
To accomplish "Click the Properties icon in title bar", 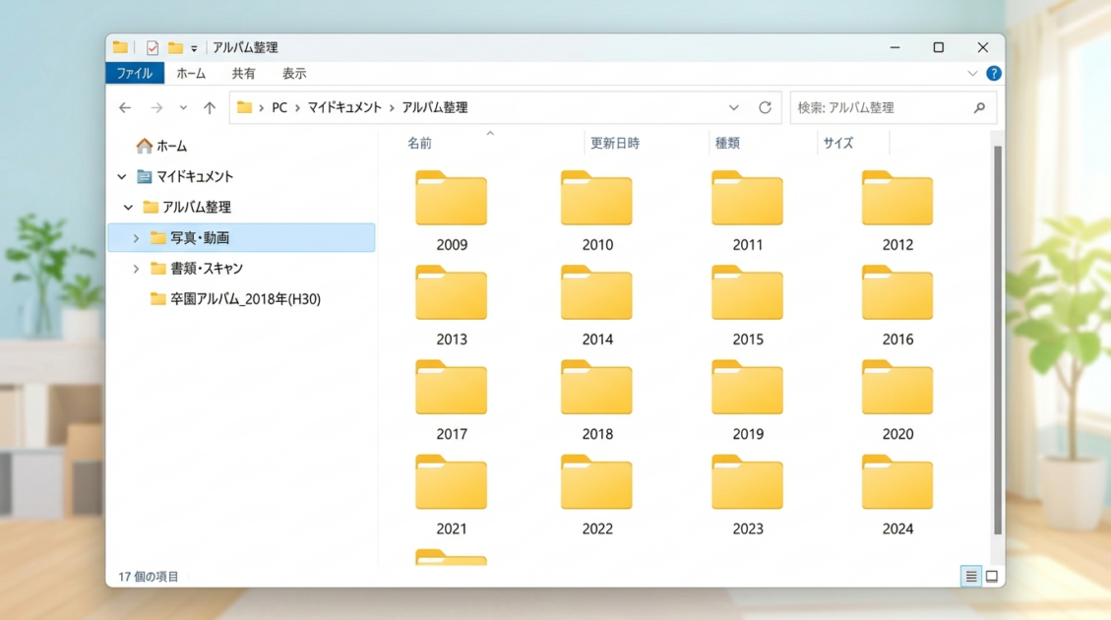I will pos(153,47).
